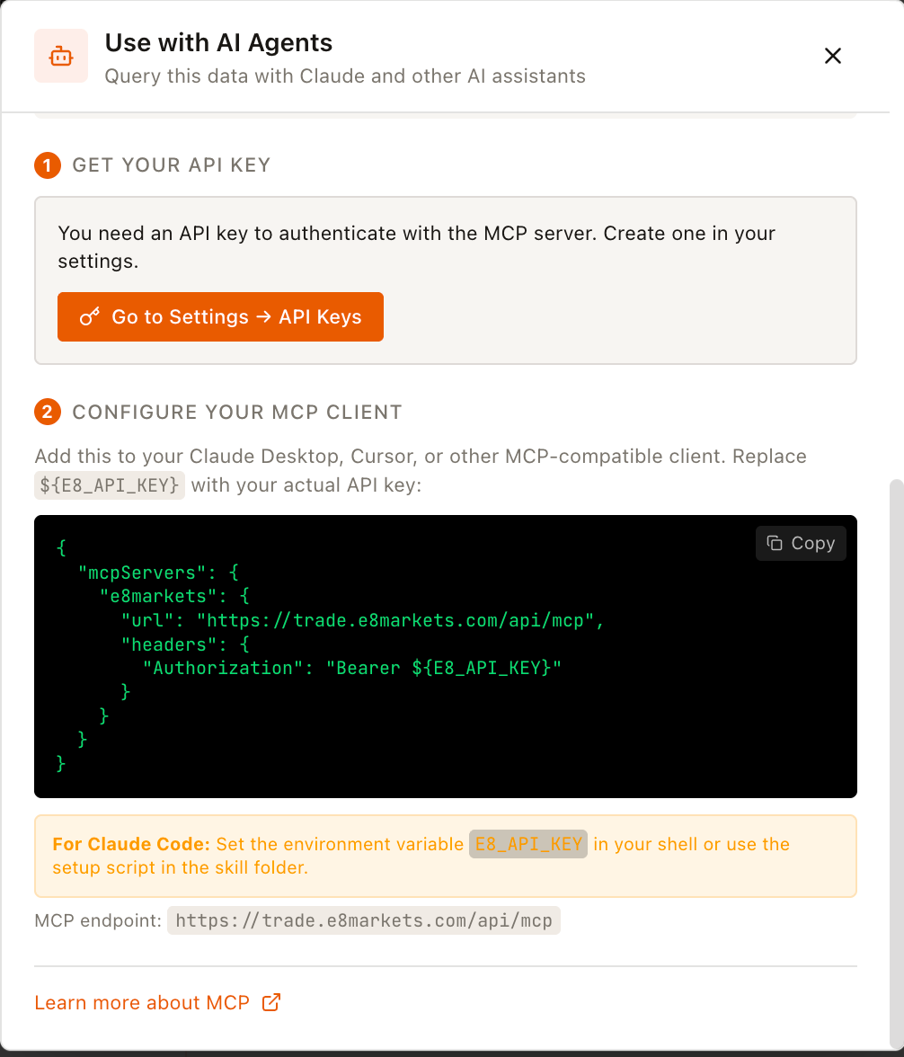Copy the MCP config via Copy label
The height and width of the screenshot is (1057, 904).
812,543
